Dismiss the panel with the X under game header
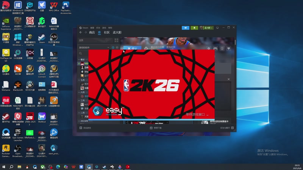 pos(229,79)
